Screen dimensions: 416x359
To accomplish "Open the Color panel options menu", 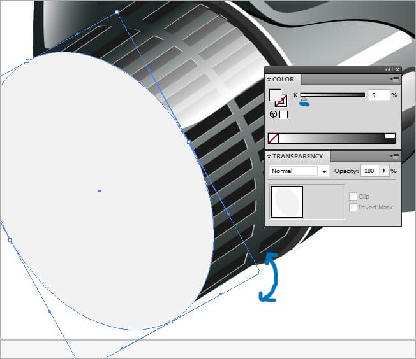I will point(395,80).
